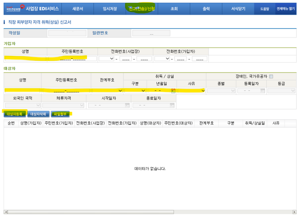Click the 대상자 성명 input field
This screenshot has width=302, height=218.
(x=22, y=91)
